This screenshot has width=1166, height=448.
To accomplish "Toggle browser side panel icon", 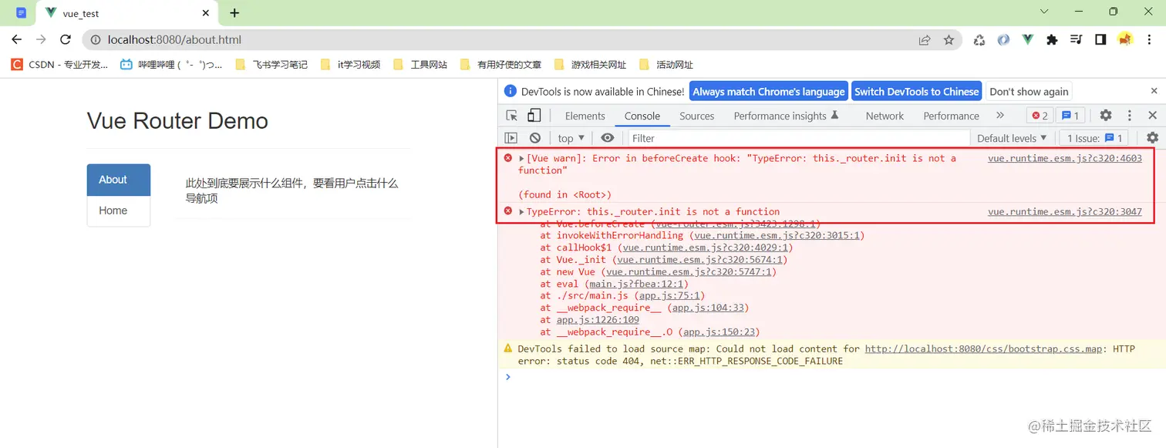I will [1100, 40].
